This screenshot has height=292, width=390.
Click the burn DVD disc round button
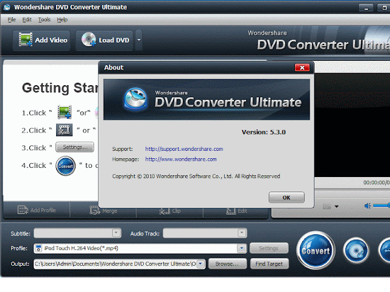(356, 251)
